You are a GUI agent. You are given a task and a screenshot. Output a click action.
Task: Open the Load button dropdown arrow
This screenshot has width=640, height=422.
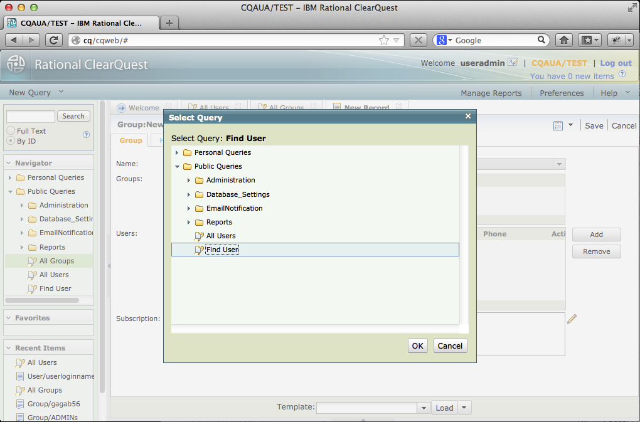pos(464,408)
